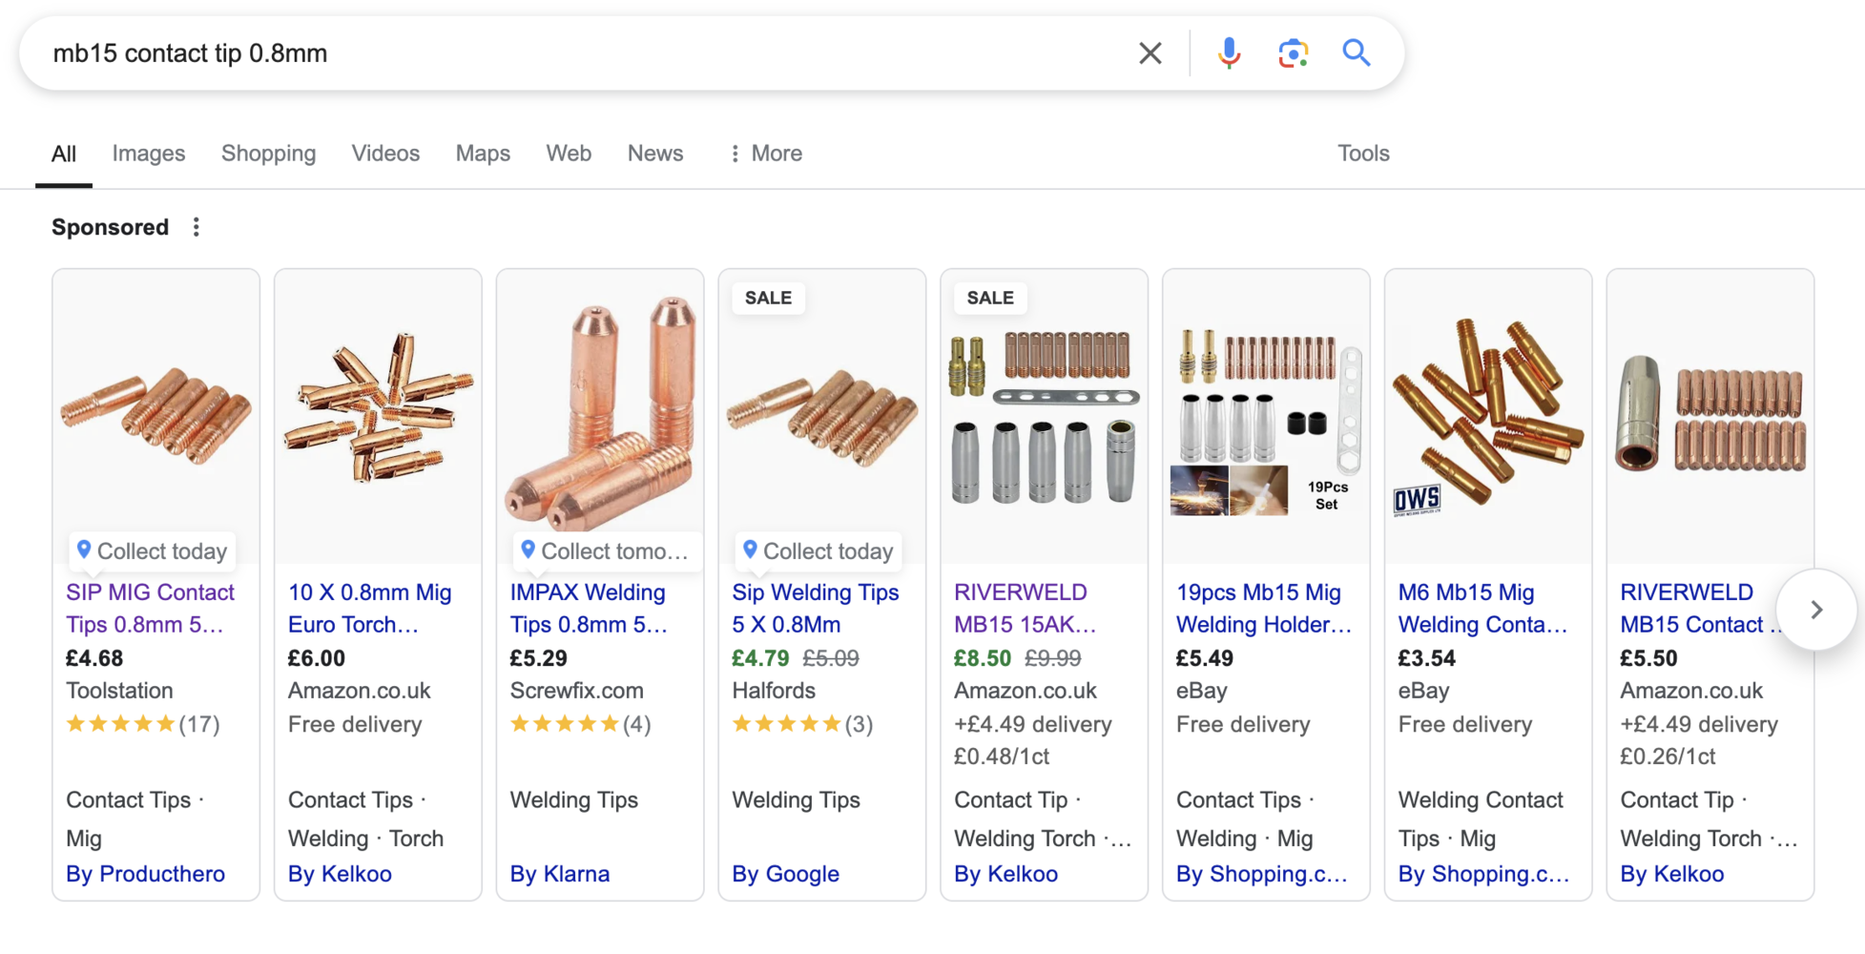Open 19pcs Mb15 Mig Welding Holder listing
Image resolution: width=1865 pixels, height=954 pixels.
tap(1264, 608)
